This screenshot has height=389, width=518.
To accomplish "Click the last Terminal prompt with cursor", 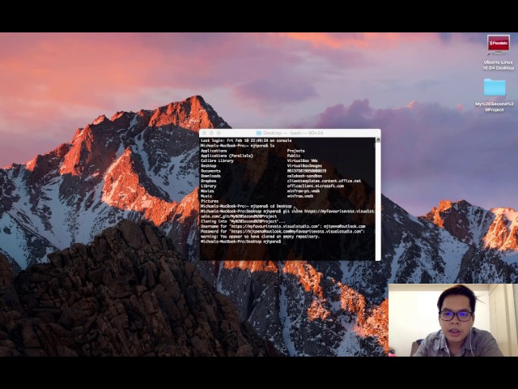I will [x=242, y=242].
